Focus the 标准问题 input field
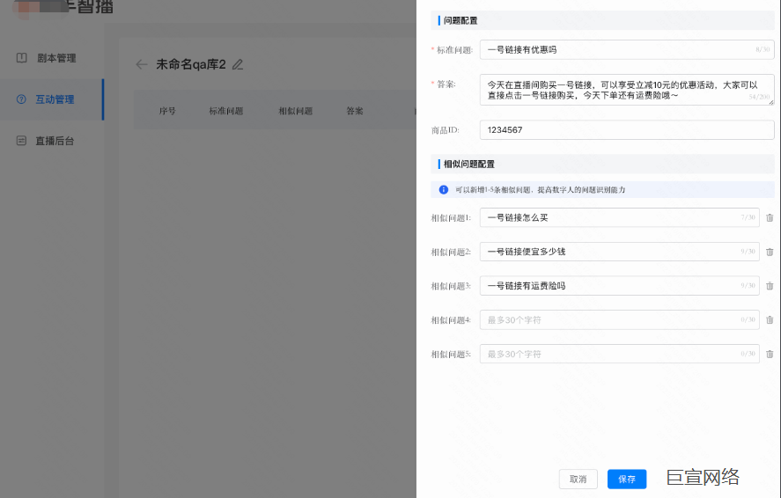This screenshot has height=498, width=781. (x=627, y=50)
